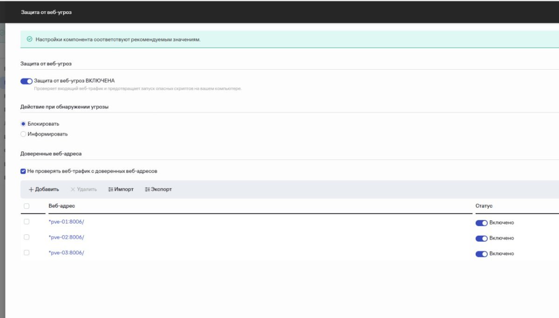
Task: Click the import icon beside Импорт
Action: coord(110,190)
